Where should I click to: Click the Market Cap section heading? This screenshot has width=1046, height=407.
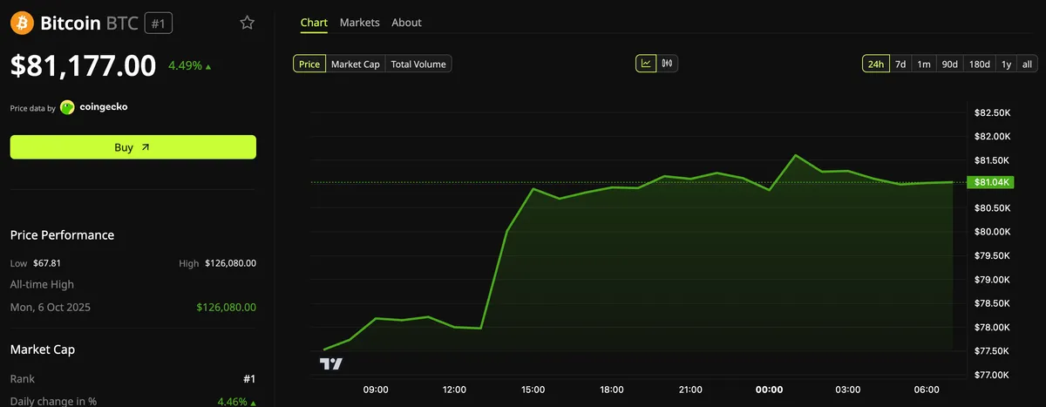[x=43, y=349]
